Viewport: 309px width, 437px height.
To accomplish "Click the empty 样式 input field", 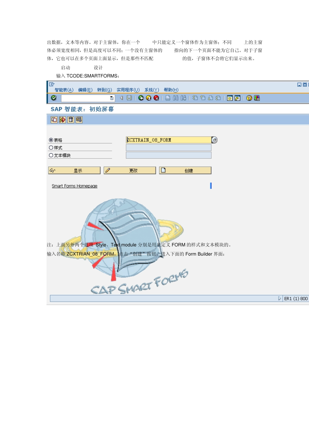I will [168, 148].
